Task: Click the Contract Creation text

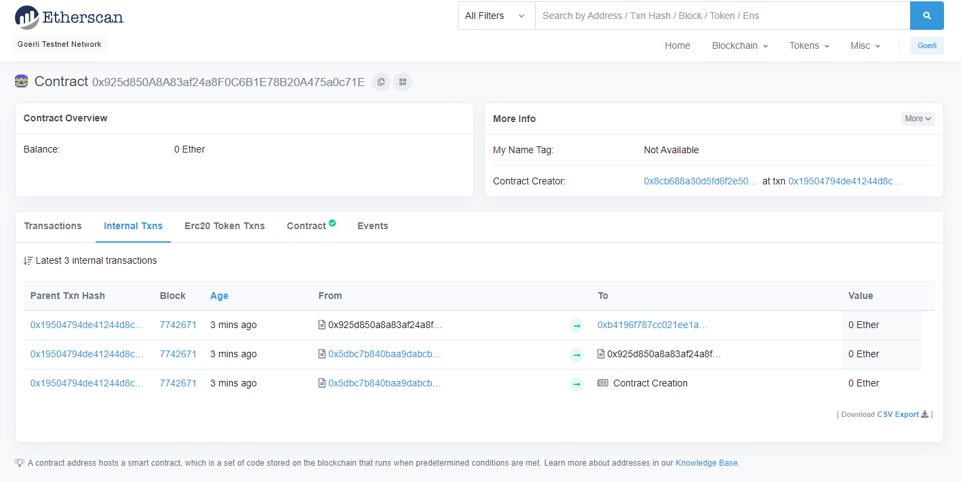Action: (x=650, y=383)
